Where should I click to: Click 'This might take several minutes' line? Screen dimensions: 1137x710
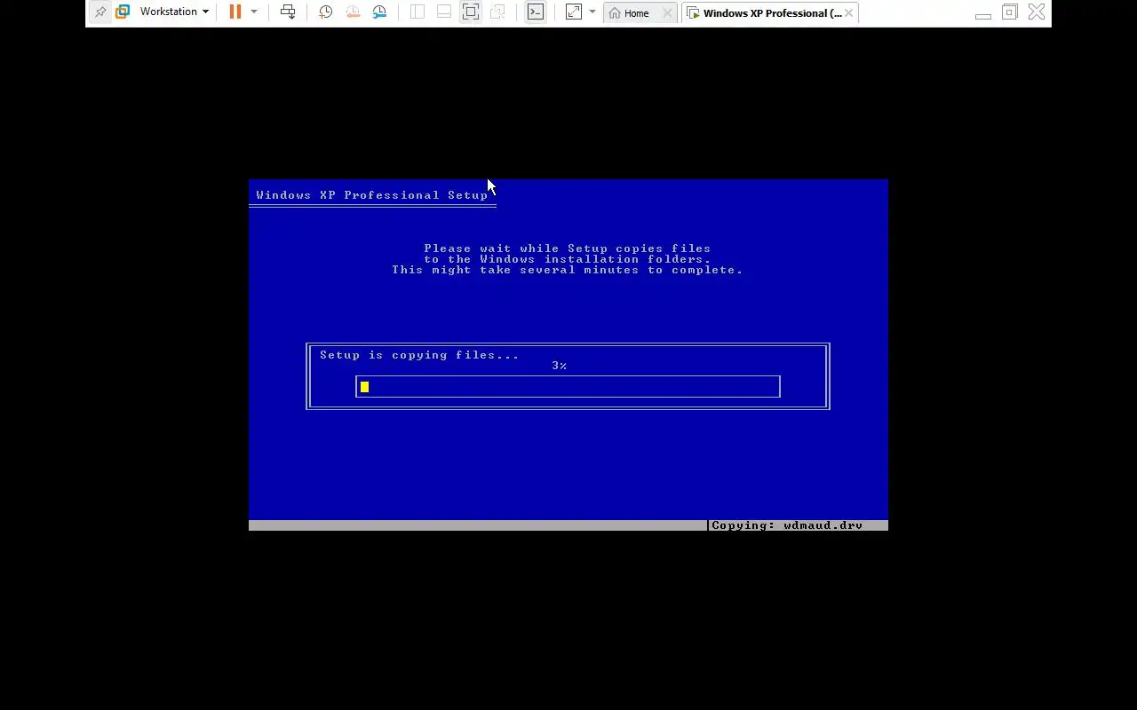click(x=568, y=270)
